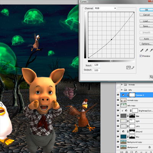Select the curve point editing mode icon
Image resolution: width=153 pixels, height=153 pixels.
click(129, 68)
